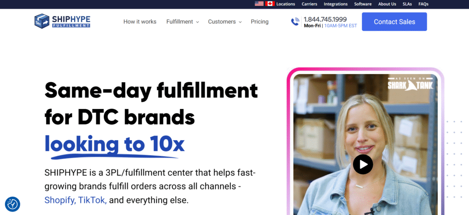469x215 pixels.
Task: Open the SLAs link
Action: click(x=407, y=4)
